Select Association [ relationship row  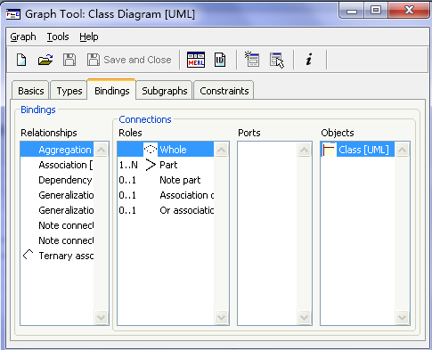click(x=57, y=165)
